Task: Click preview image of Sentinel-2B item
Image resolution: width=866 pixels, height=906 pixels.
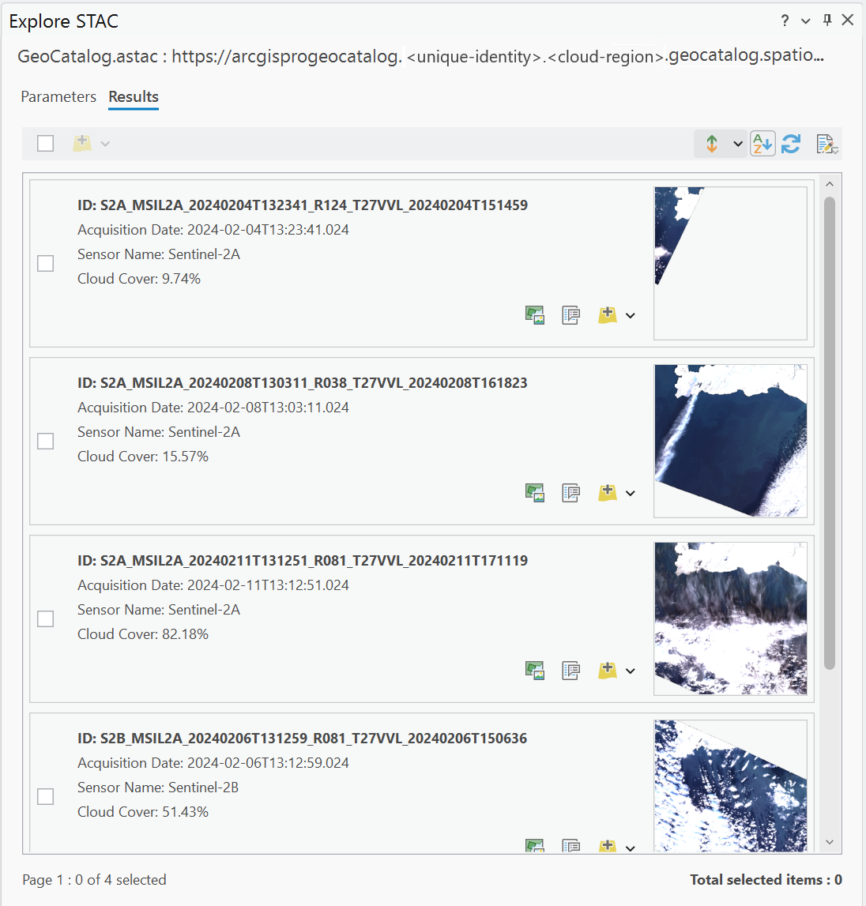Action: pos(730,786)
